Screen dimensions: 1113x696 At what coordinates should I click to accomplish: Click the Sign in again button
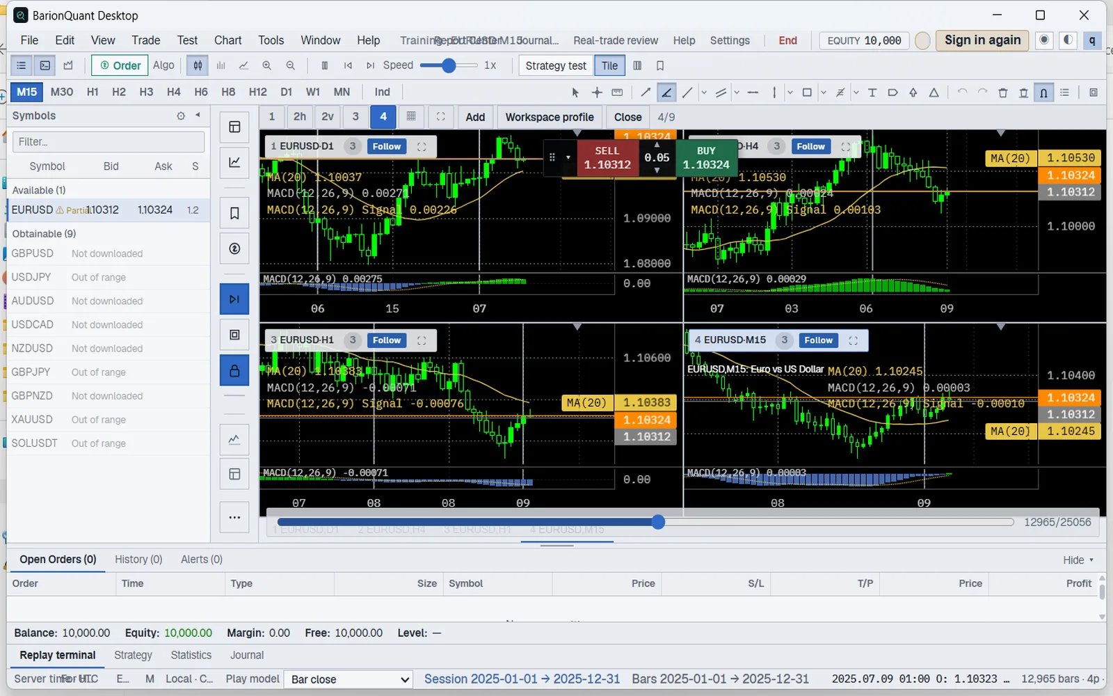click(x=982, y=40)
